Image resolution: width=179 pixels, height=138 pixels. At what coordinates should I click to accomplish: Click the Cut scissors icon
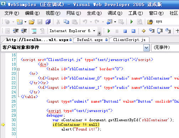point(58,22)
